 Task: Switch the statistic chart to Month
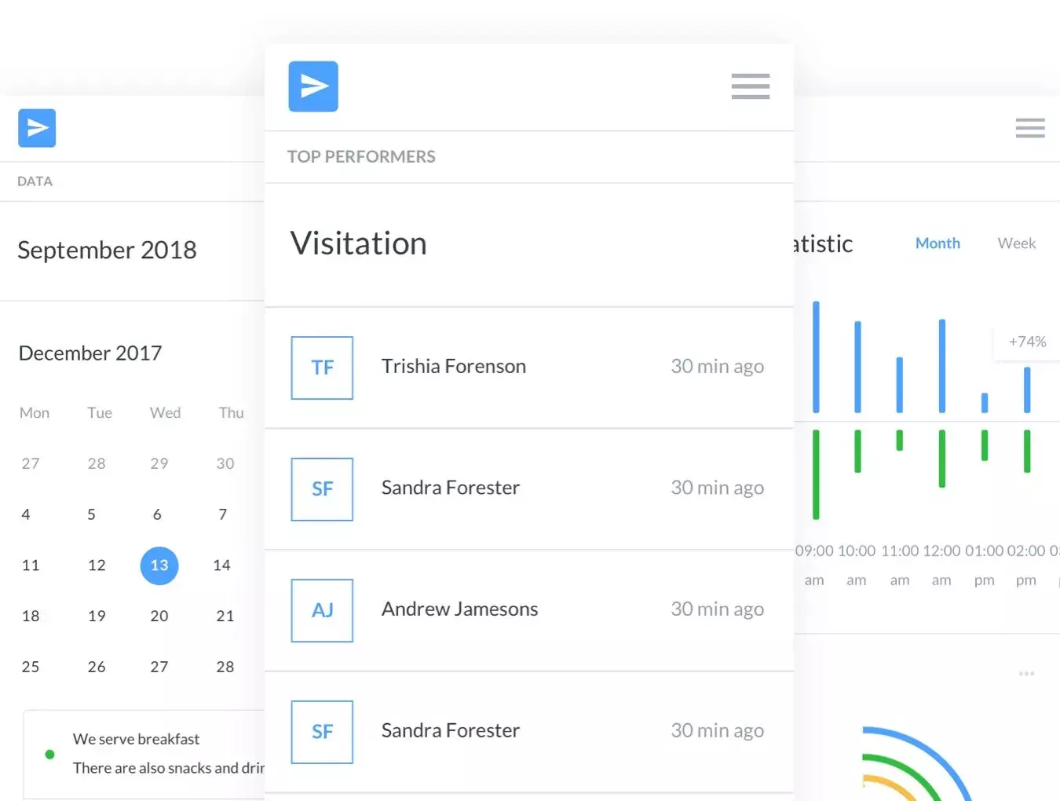point(938,243)
